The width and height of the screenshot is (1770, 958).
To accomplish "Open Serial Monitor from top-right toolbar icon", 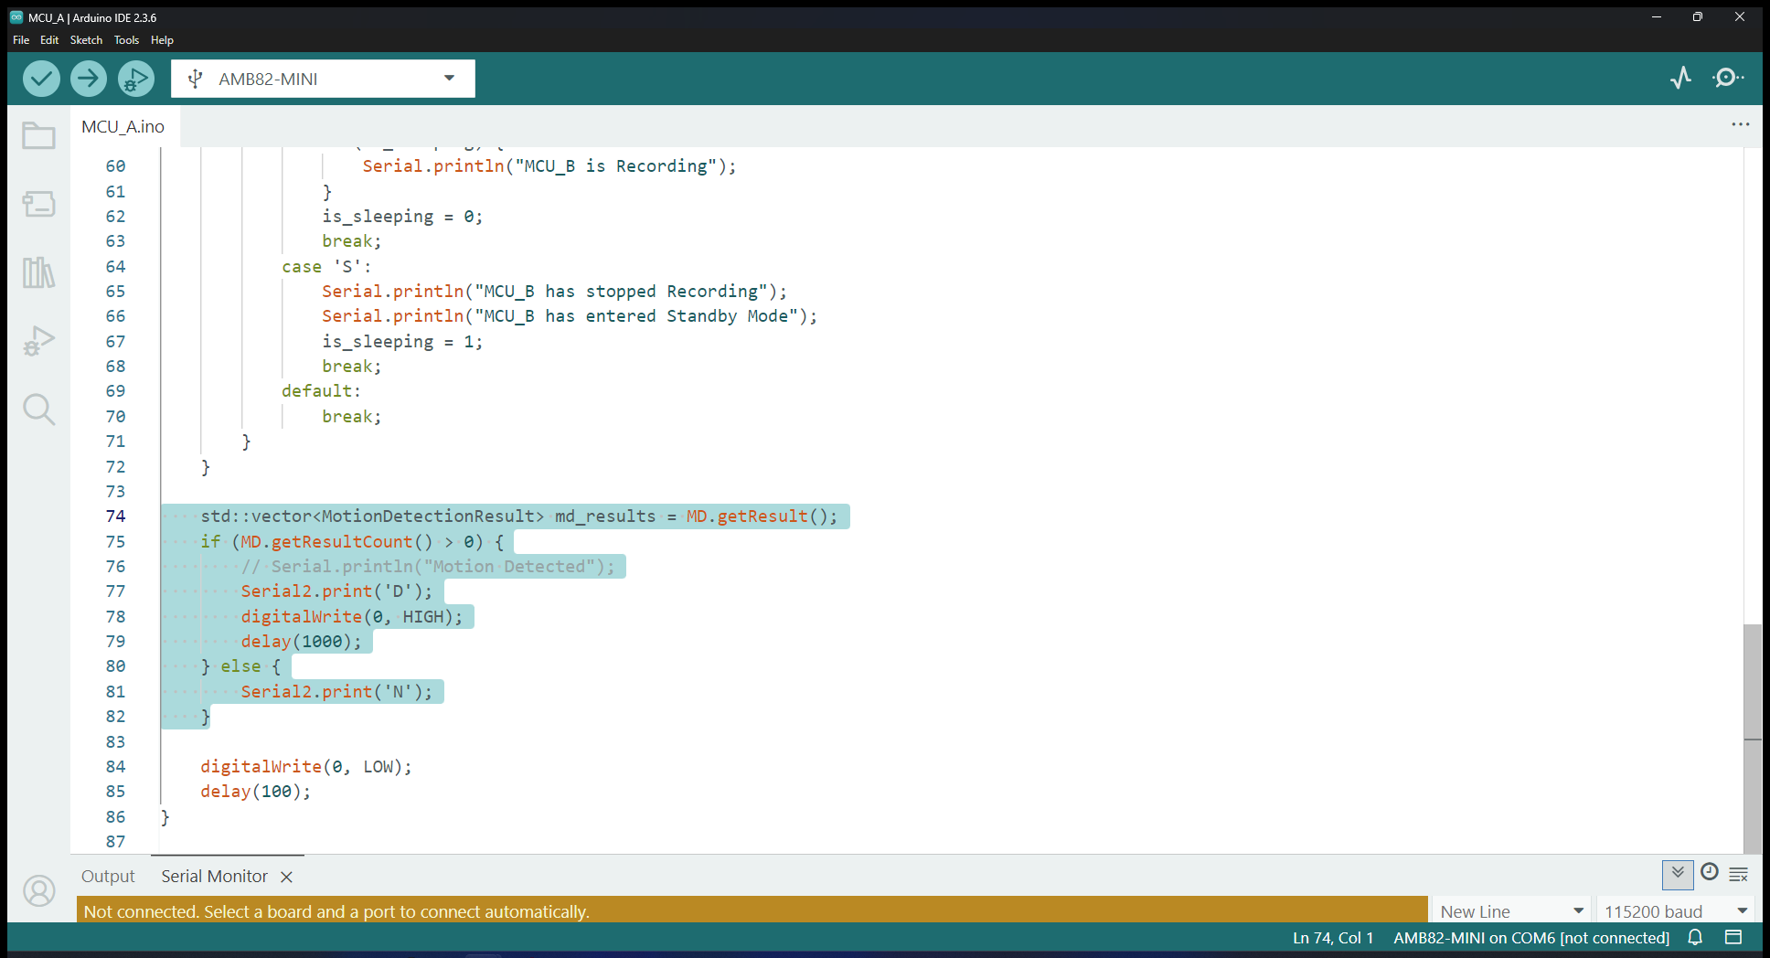I will click(1727, 78).
